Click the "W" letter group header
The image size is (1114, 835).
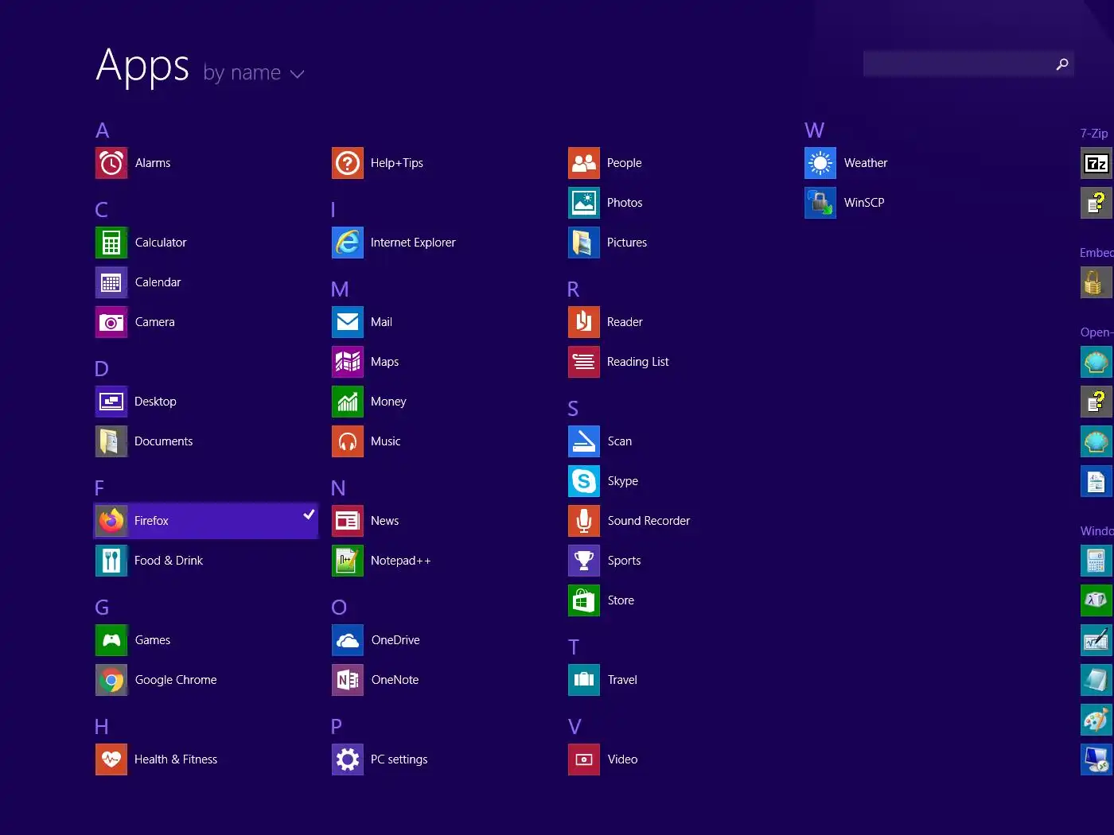click(814, 130)
